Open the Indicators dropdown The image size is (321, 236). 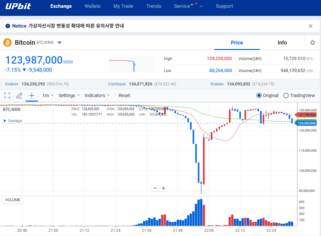point(97,95)
